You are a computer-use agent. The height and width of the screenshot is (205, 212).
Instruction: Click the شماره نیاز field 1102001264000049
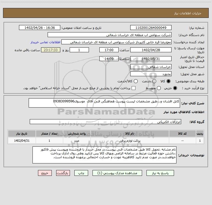coord(151,28)
